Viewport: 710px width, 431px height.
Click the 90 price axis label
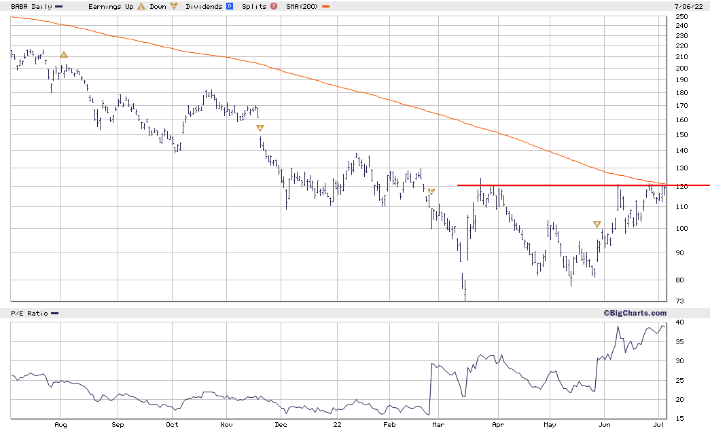(x=679, y=253)
